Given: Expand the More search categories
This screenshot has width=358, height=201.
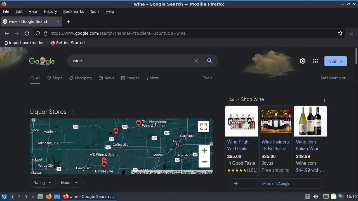Looking at the screenshot, I should click(152, 78).
